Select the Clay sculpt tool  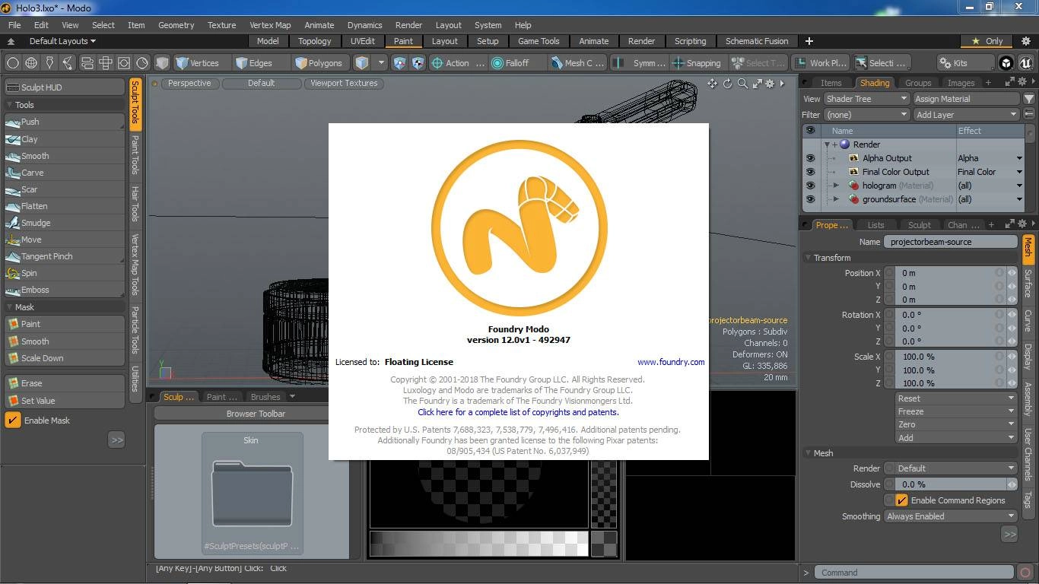point(64,139)
